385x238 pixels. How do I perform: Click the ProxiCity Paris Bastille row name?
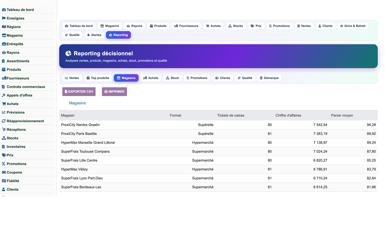[x=79, y=134]
